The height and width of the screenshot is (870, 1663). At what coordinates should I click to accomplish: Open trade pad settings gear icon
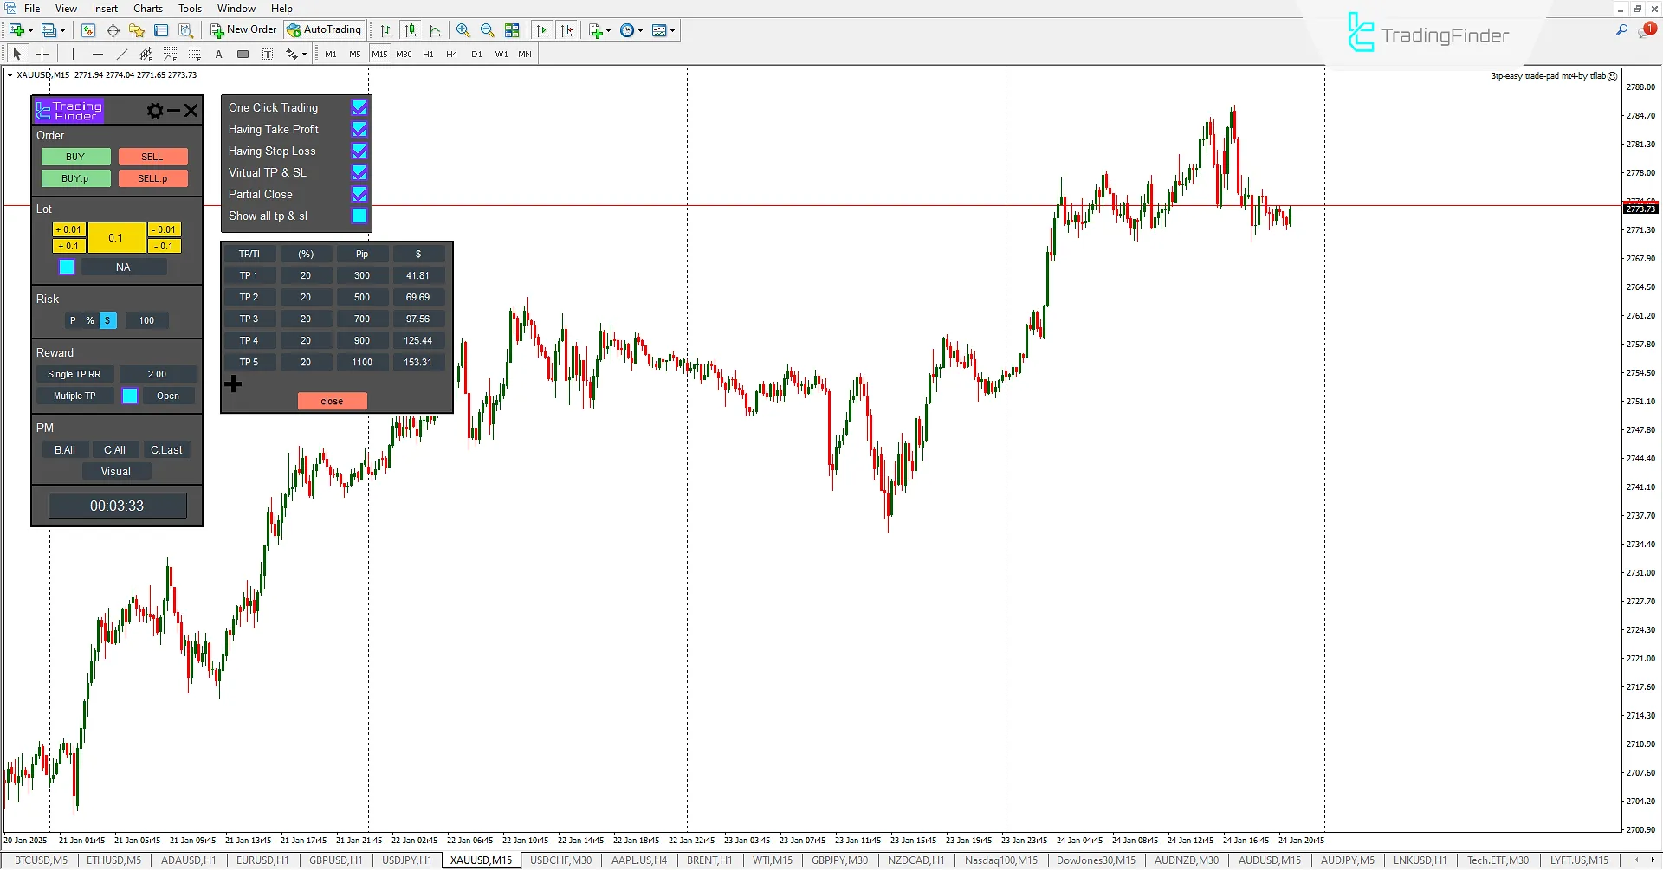[155, 111]
